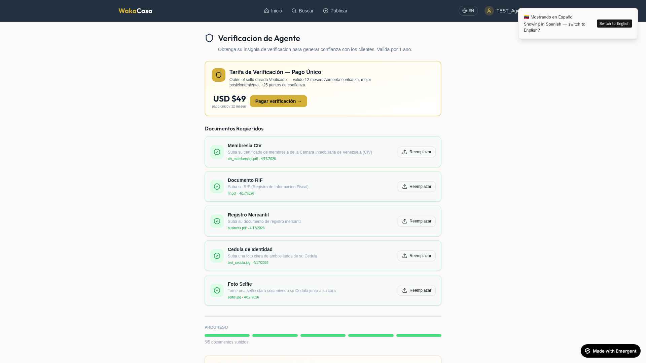Click the Made with Emergent badge
Screen dimensions: 646x363
[610, 351]
